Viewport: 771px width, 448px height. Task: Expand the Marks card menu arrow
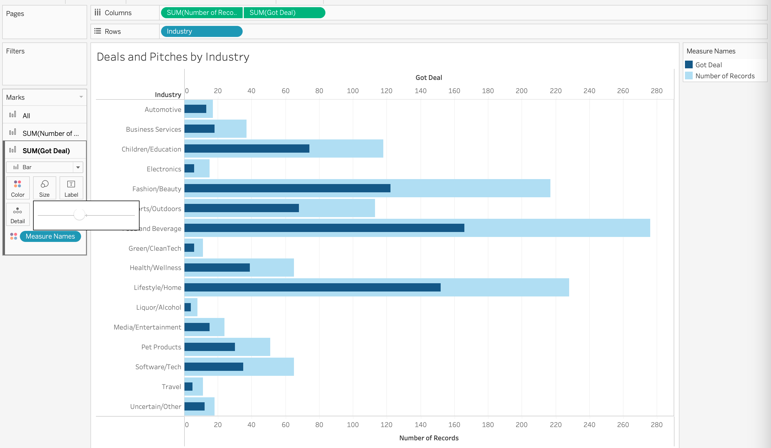click(81, 97)
